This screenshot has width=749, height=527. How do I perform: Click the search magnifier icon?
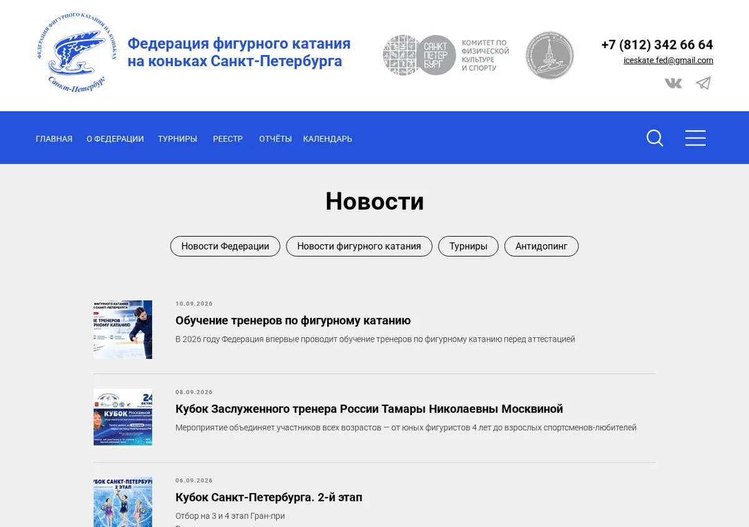click(x=655, y=138)
